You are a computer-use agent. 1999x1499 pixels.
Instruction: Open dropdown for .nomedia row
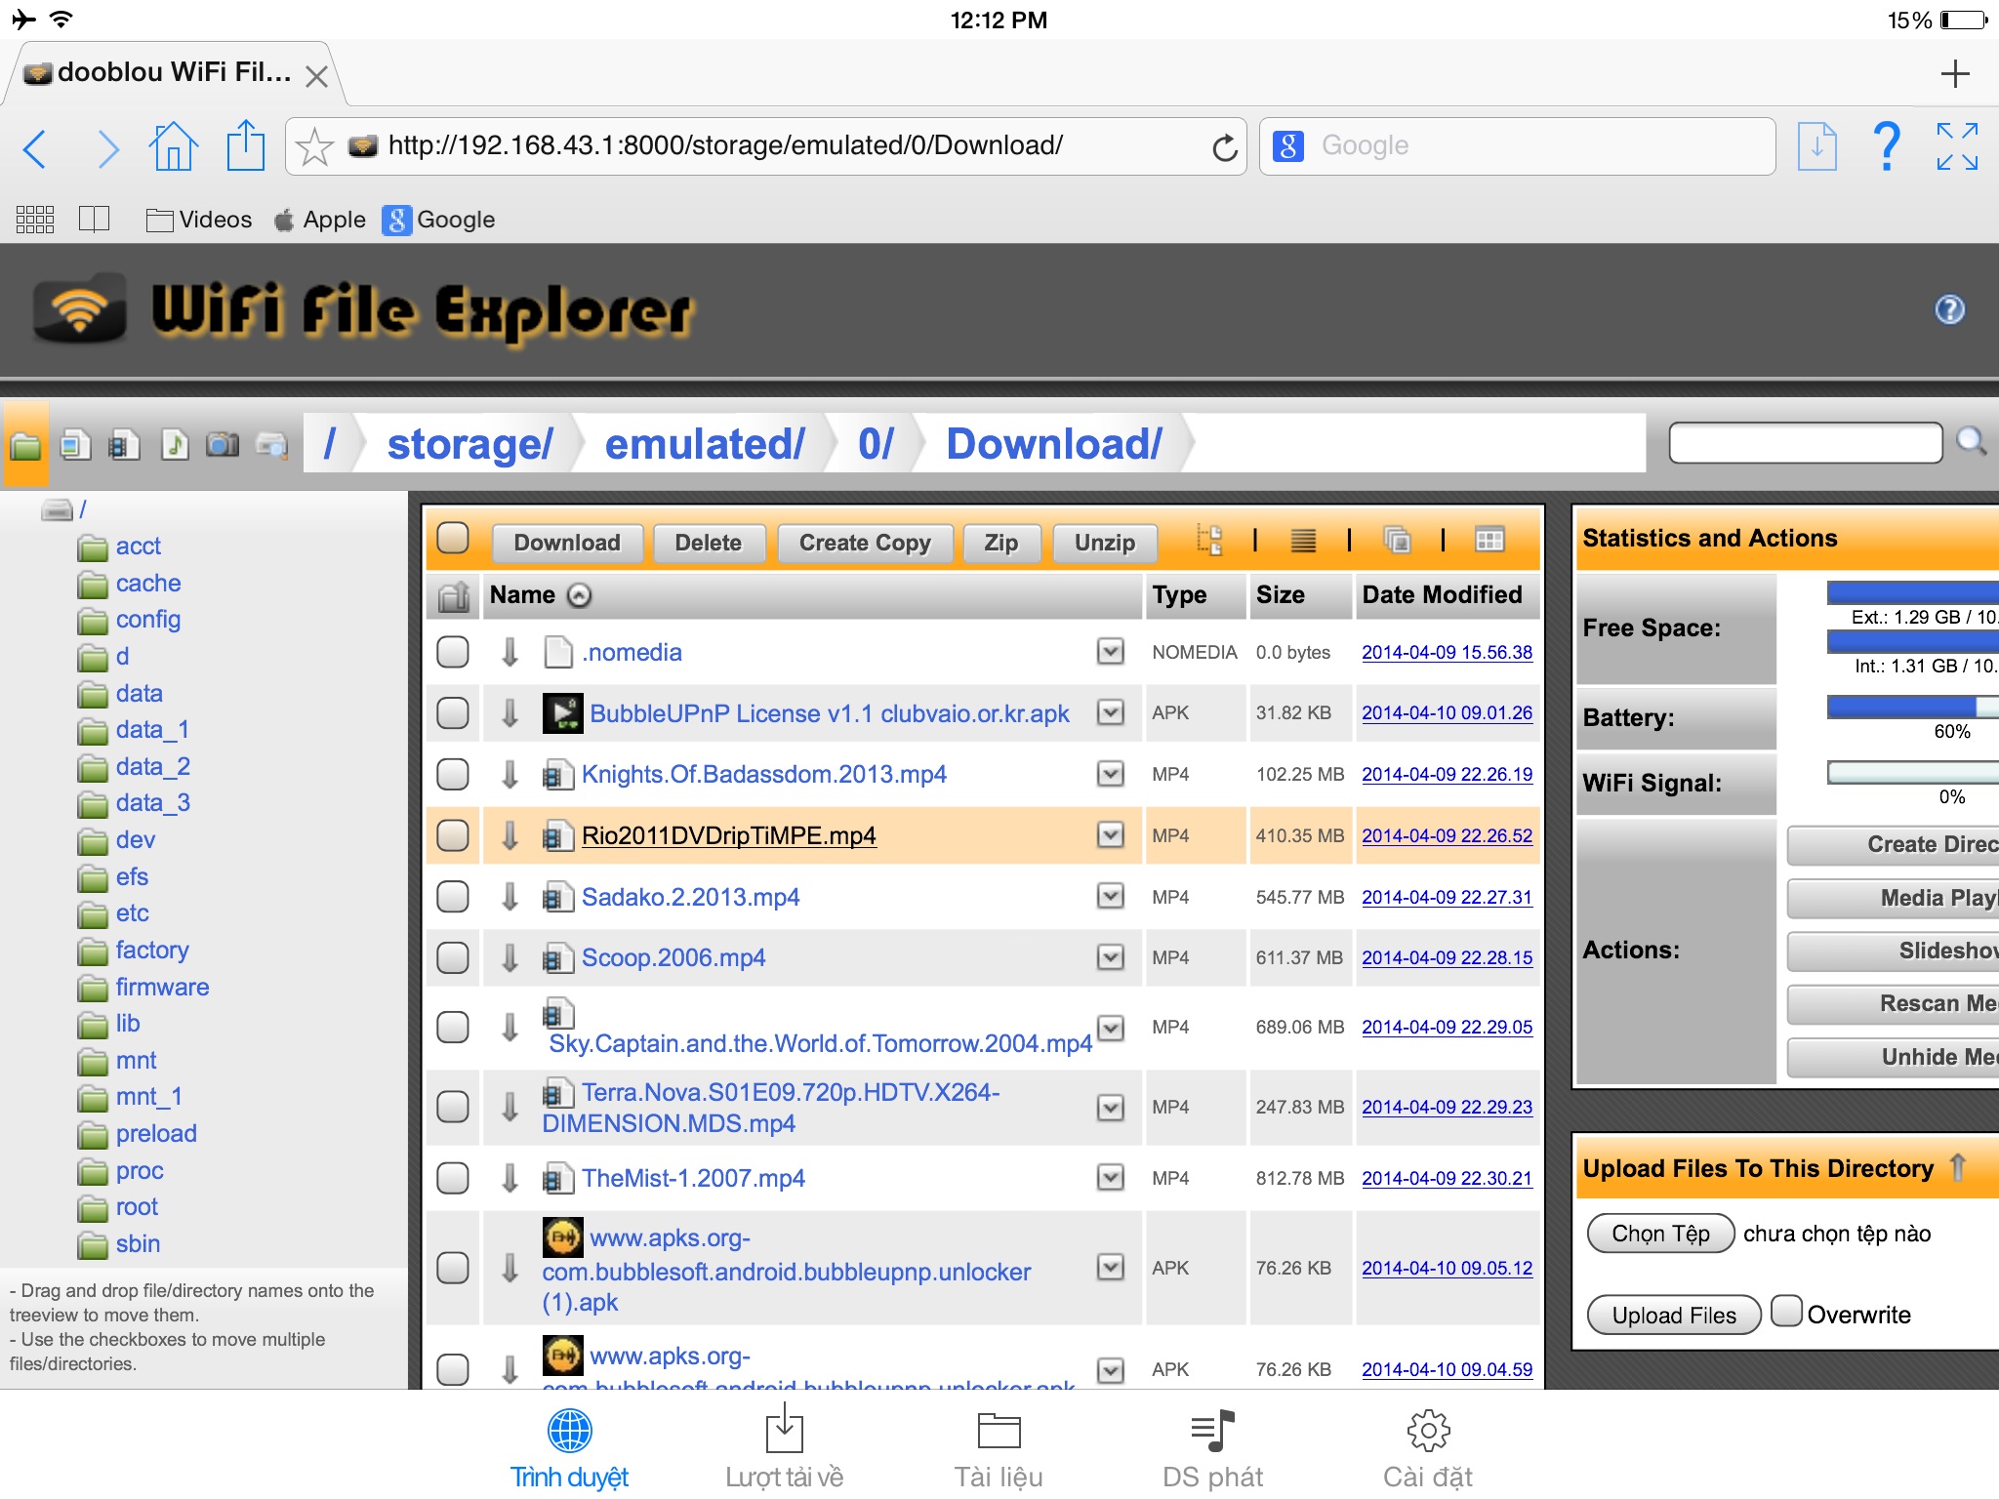(1111, 651)
